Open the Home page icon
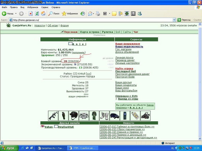The image size is (202, 151). [x=43, y=13]
